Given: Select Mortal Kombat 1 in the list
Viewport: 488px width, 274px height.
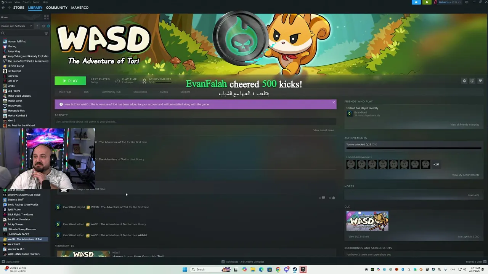Looking at the screenshot, I should point(17,116).
